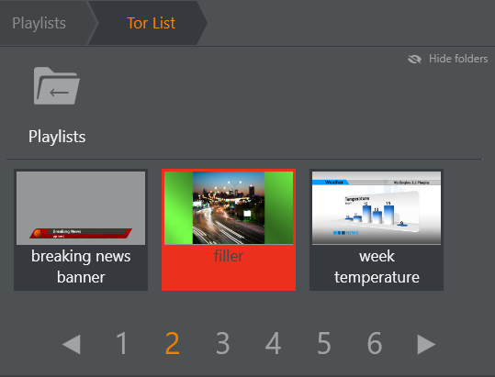Jump to page 4
This screenshot has width=495, height=377.
273,344
